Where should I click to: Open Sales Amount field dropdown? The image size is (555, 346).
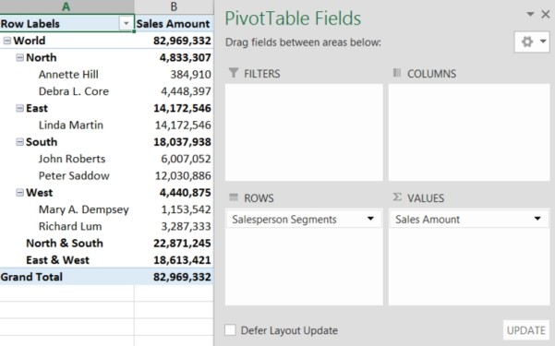coord(537,219)
